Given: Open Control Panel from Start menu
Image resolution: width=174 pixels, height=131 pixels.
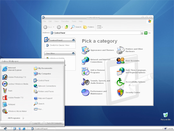Looking at the screenshot, I should tap(41, 81).
